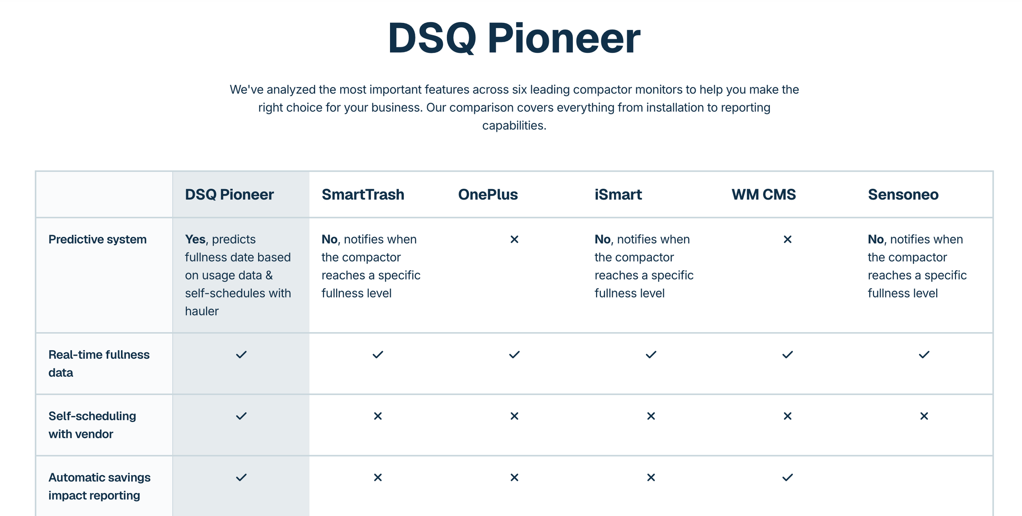Click the X icon for OnePlus predictive system
Screen dimensions: 1022x516
pos(514,239)
